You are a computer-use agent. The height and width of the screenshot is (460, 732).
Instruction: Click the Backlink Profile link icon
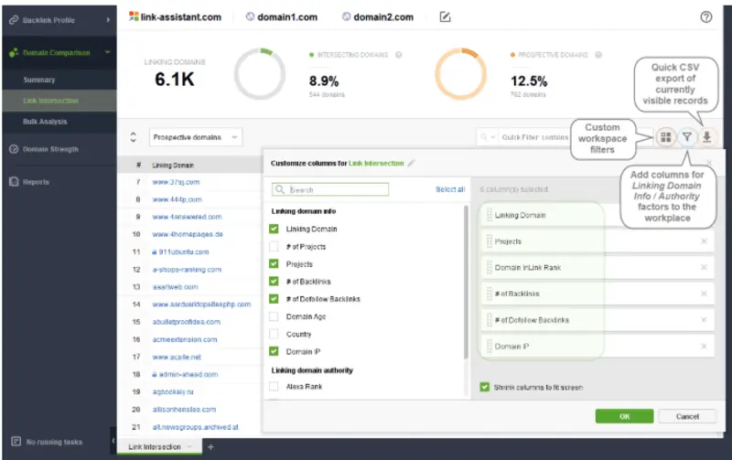click(14, 20)
